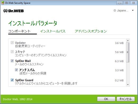The height and width of the screenshot is (104, 138).
Task: Toggle the スキャナ checkbox
Action: point(12,52)
